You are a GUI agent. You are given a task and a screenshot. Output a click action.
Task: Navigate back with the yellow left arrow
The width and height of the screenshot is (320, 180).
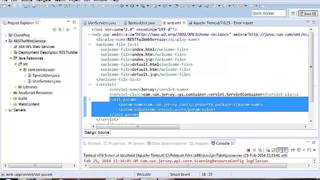(241, 6)
